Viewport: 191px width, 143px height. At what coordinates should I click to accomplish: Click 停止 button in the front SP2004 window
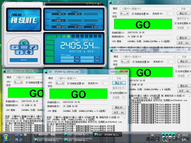point(119,83)
